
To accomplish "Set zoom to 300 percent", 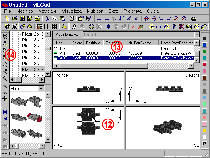I will [x=5, y=37].
